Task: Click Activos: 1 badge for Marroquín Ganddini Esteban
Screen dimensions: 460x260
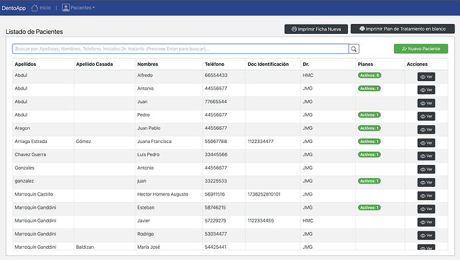Action: point(369,207)
